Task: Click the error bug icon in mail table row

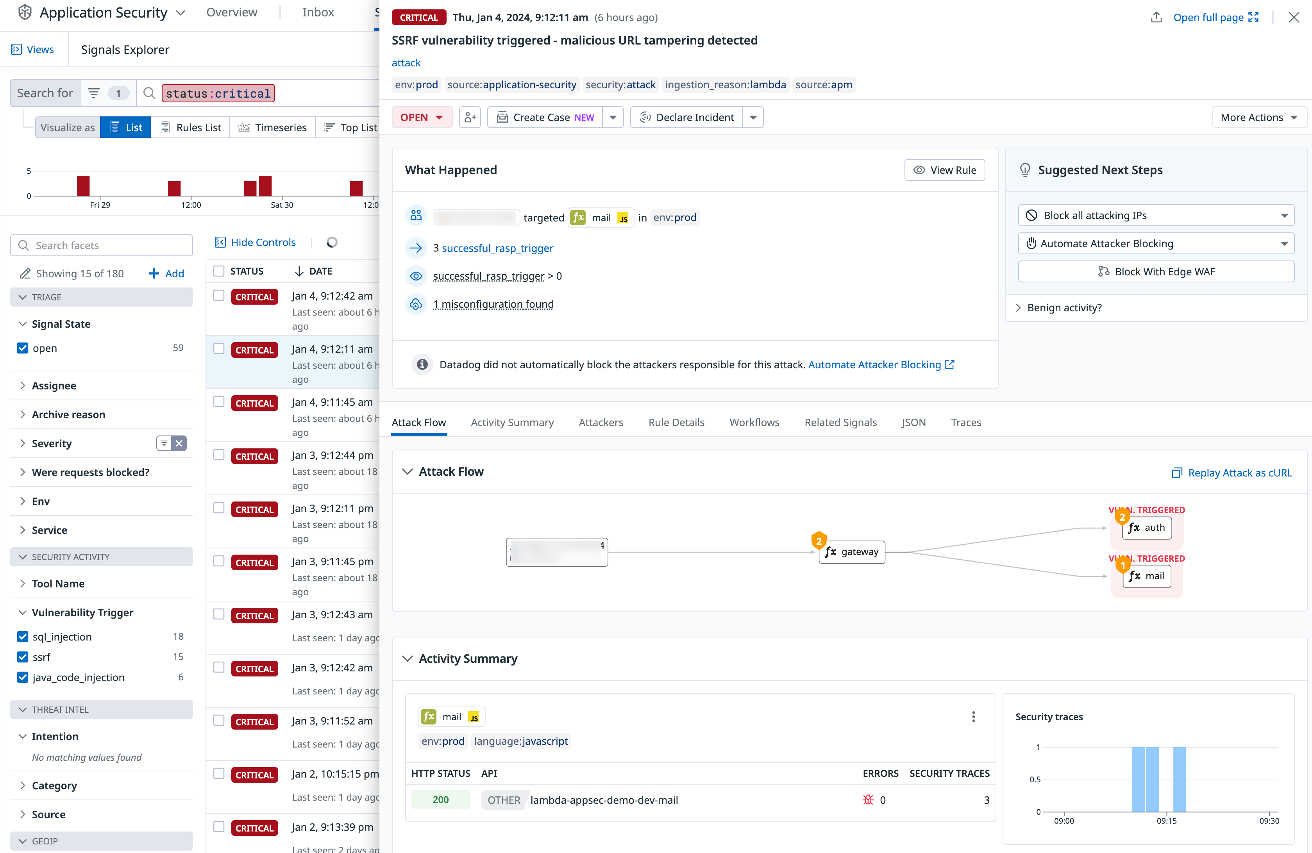Action: [x=868, y=799]
